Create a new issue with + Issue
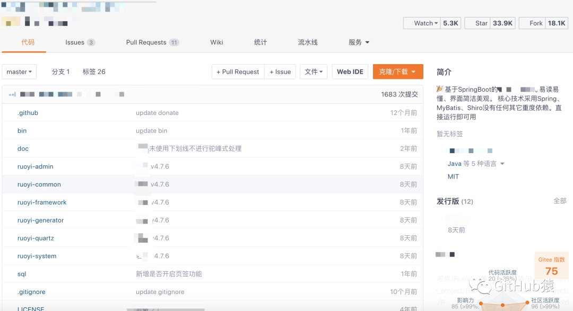573x311 pixels. (x=280, y=72)
